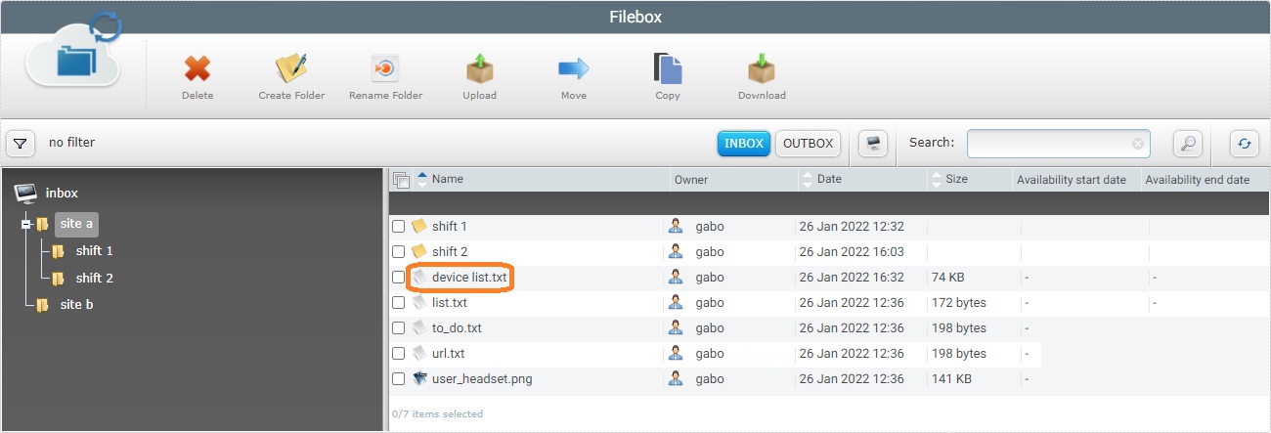Select shift 1 in the folder tree

pyautogui.click(x=95, y=251)
